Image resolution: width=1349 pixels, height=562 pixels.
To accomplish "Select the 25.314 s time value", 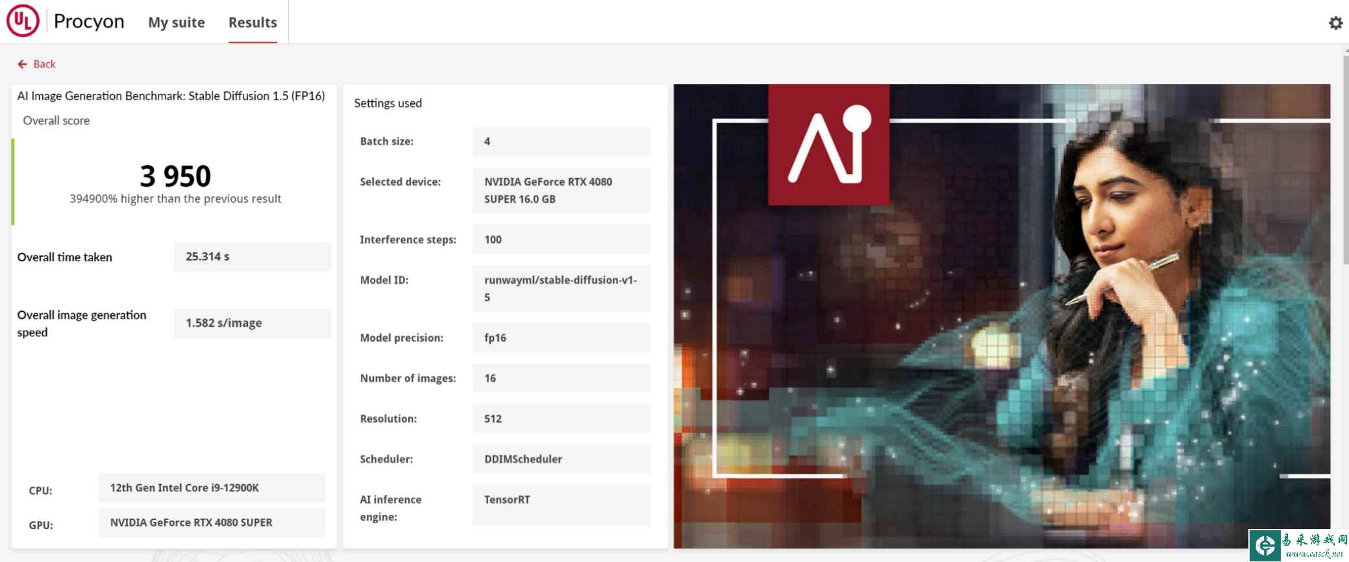I will tap(253, 257).
